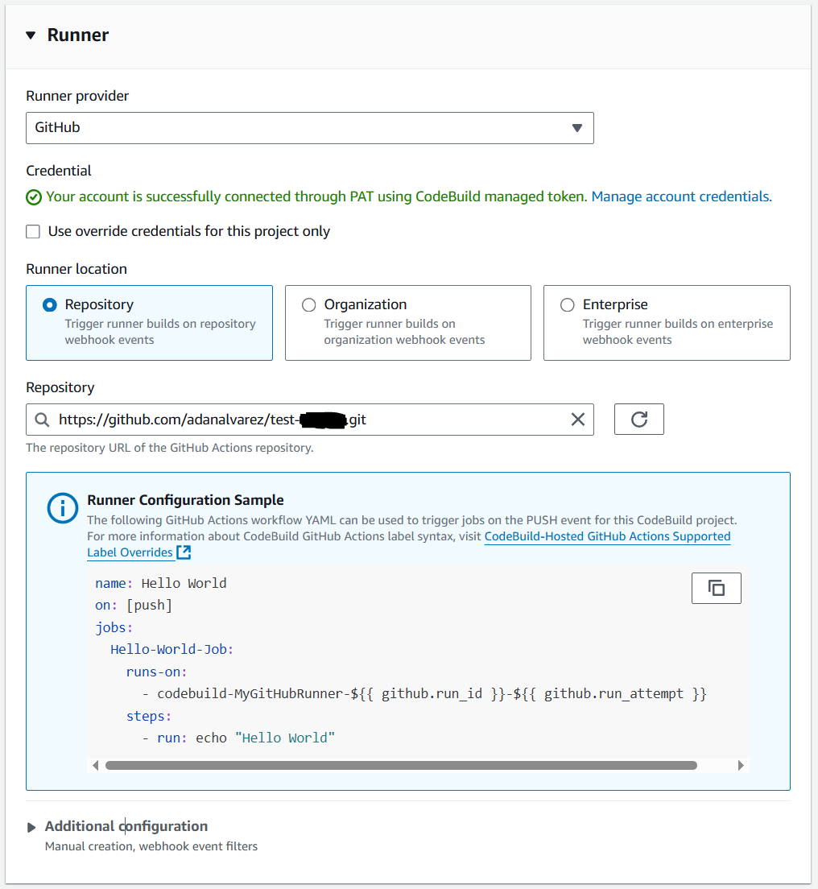The height and width of the screenshot is (889, 818).
Task: Click the Runner section heading
Action: click(x=77, y=35)
